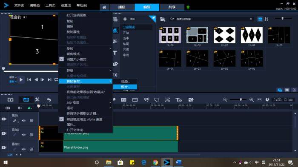Open the 编辑 menu
Image resolution: width=298 pixels, height=167 pixels.
34,6
